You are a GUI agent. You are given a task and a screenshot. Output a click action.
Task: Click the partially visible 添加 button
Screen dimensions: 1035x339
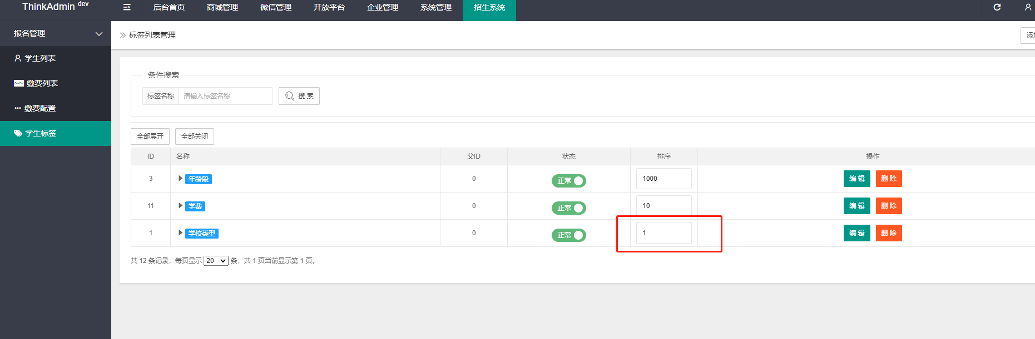coord(1028,36)
